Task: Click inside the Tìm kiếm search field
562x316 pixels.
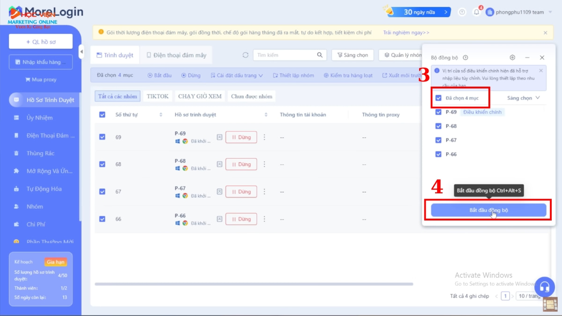Action: pyautogui.click(x=288, y=55)
